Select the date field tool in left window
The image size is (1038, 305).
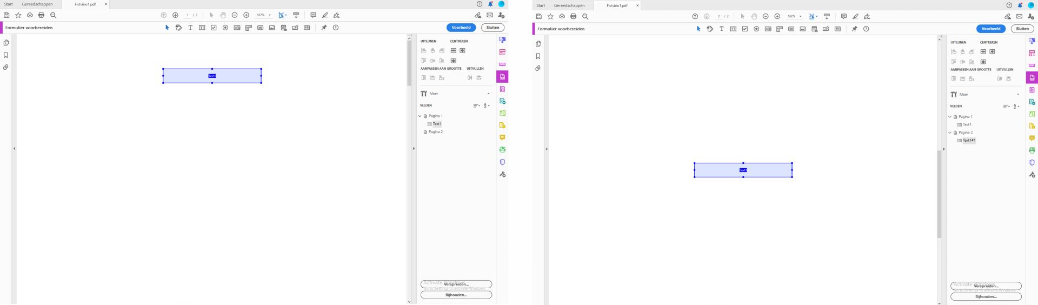284,28
